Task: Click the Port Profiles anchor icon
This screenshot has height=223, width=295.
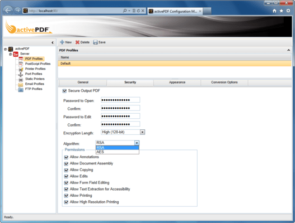Action: point(21,75)
